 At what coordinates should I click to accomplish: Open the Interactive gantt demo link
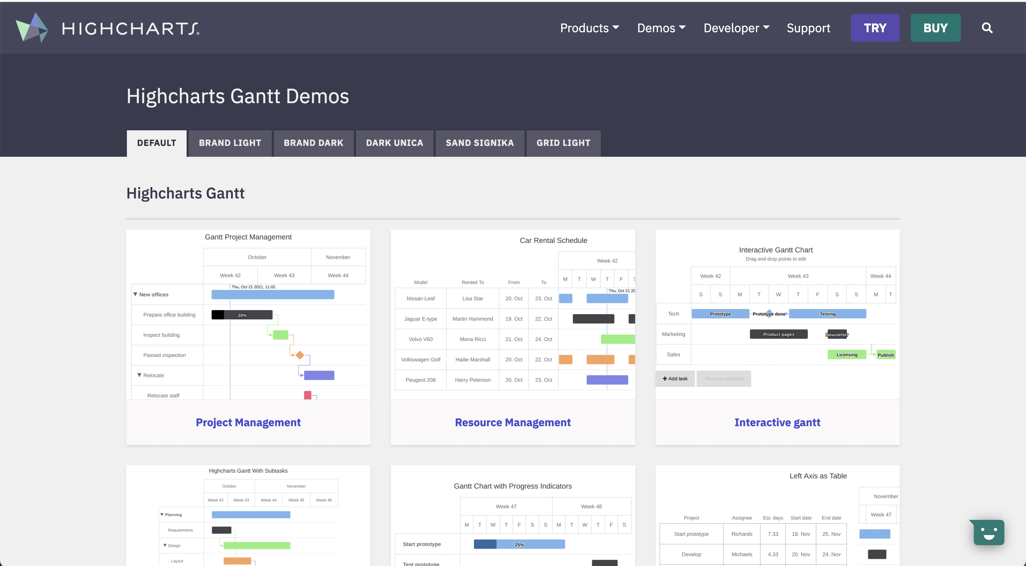[777, 422]
